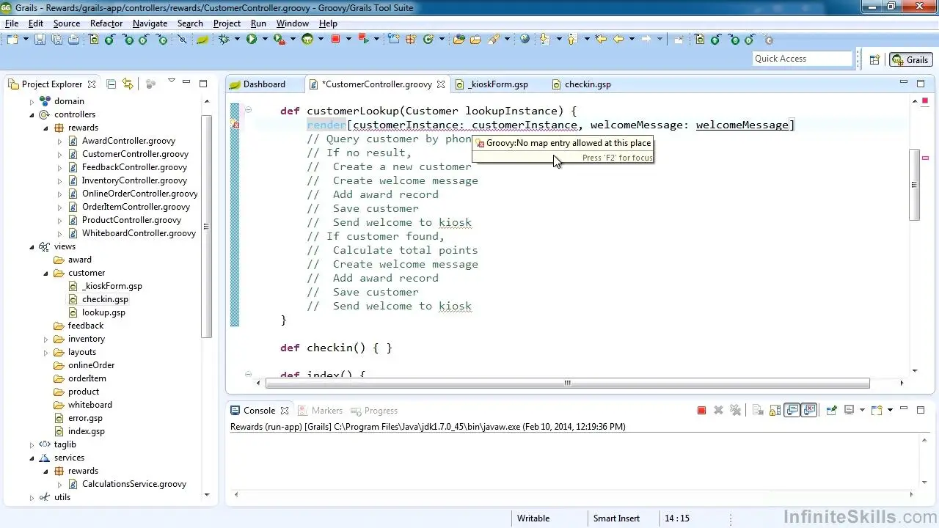939x528 pixels.
Task: Clear Console icon in Console view
Action: [758, 411]
